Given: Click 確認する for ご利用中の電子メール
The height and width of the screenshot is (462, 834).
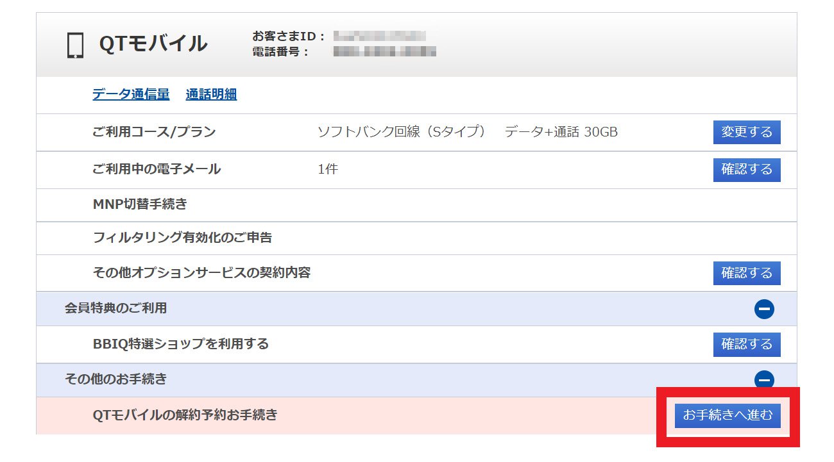Looking at the screenshot, I should (x=747, y=170).
